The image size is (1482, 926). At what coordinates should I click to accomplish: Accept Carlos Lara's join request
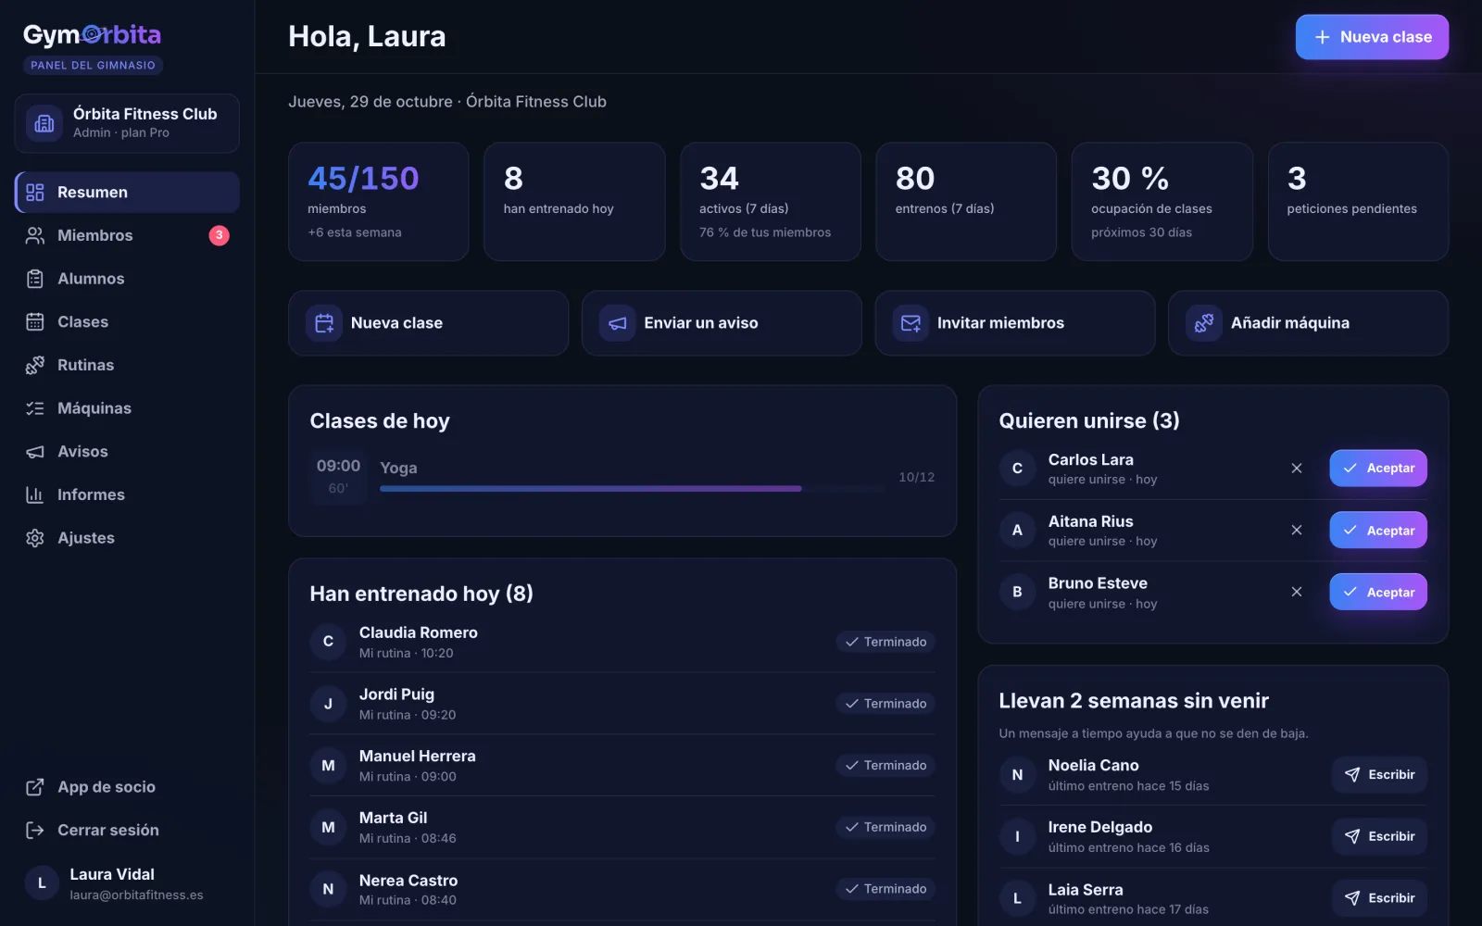pyautogui.click(x=1378, y=469)
